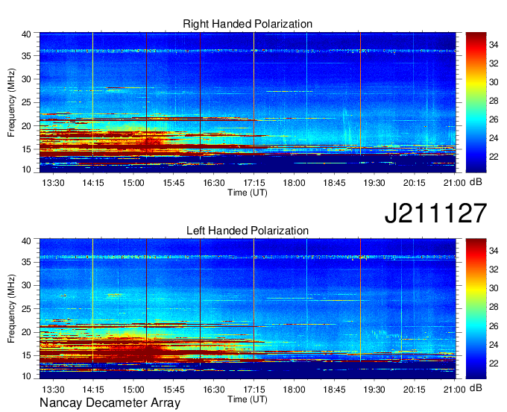This screenshot has width=507, height=412.
Task: Click 16:30 time tick on Right Handed plot
Action: pyautogui.click(x=214, y=183)
